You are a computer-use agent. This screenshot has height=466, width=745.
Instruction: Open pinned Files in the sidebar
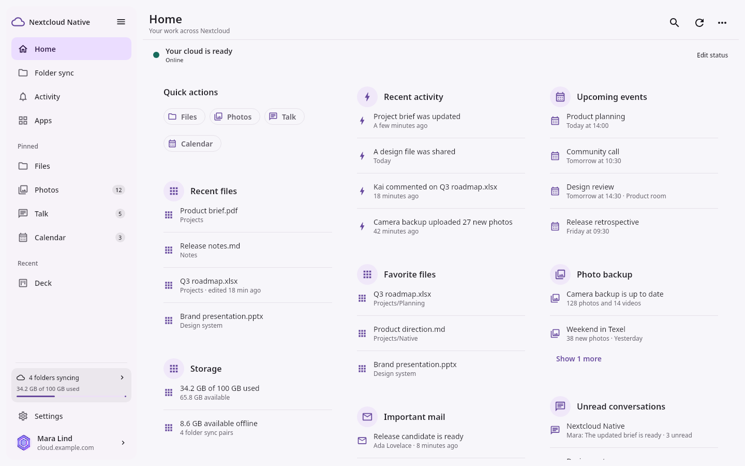pyautogui.click(x=71, y=166)
